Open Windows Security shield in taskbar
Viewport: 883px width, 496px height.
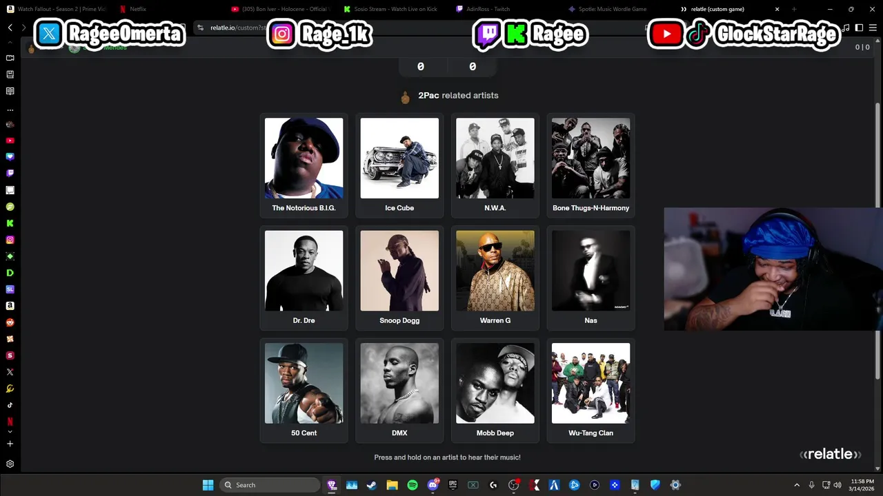[655, 485]
